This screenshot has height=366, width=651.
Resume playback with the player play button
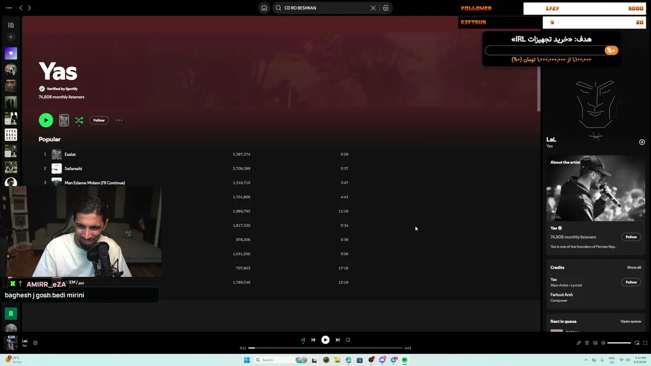tap(325, 340)
